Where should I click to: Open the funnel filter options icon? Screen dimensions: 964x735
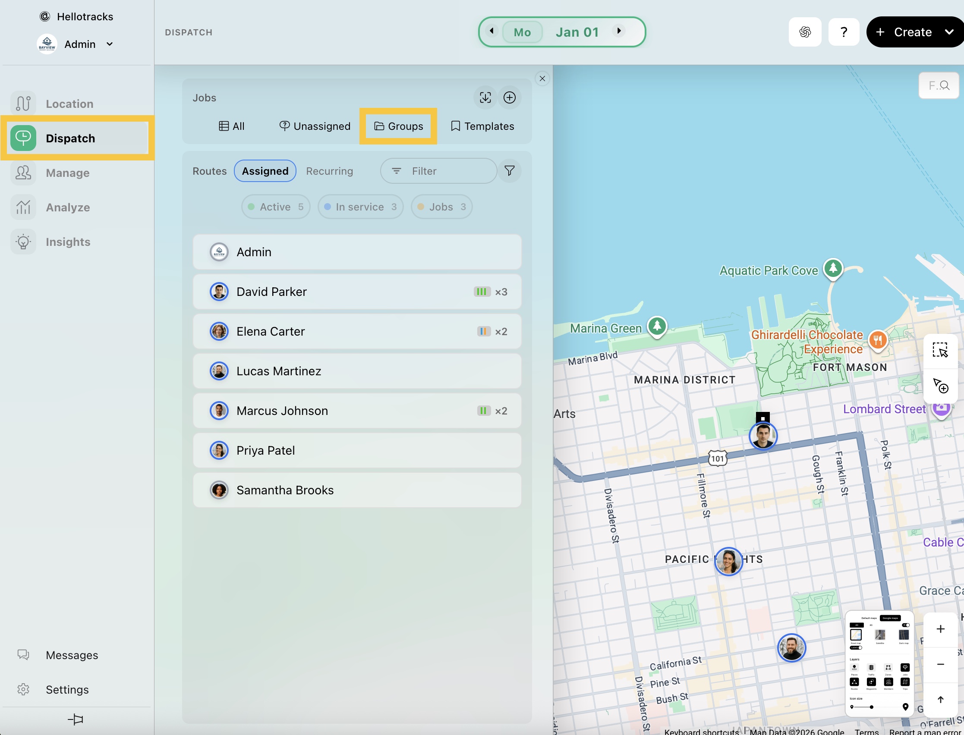[509, 171]
